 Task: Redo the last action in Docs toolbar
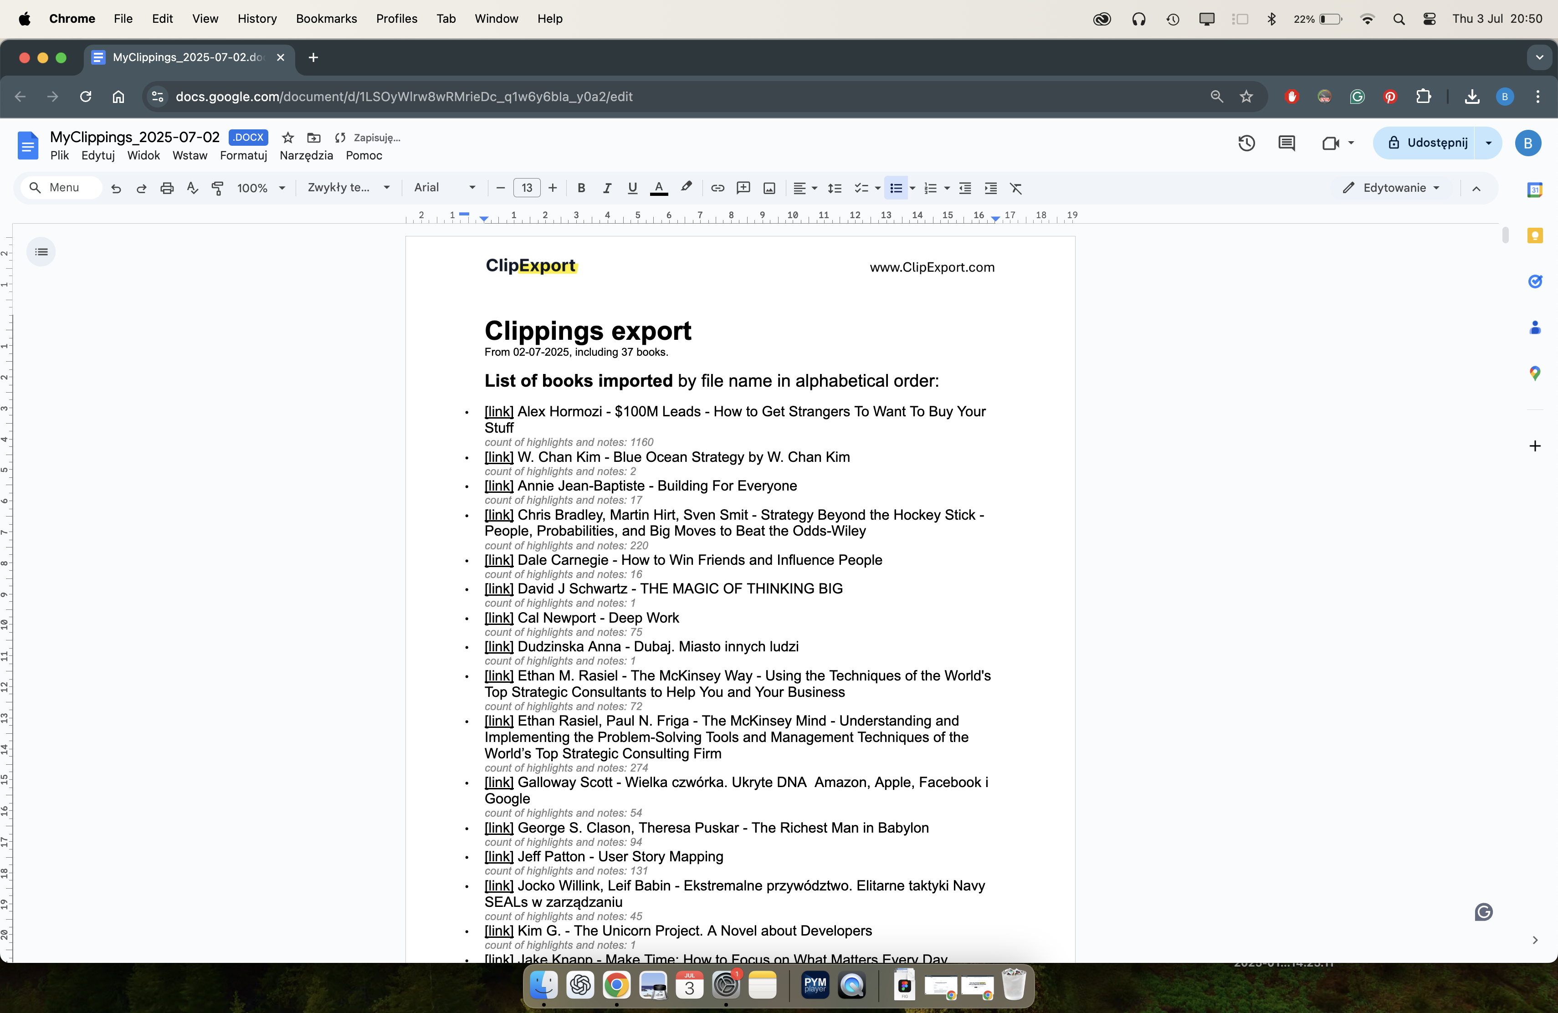click(x=141, y=189)
